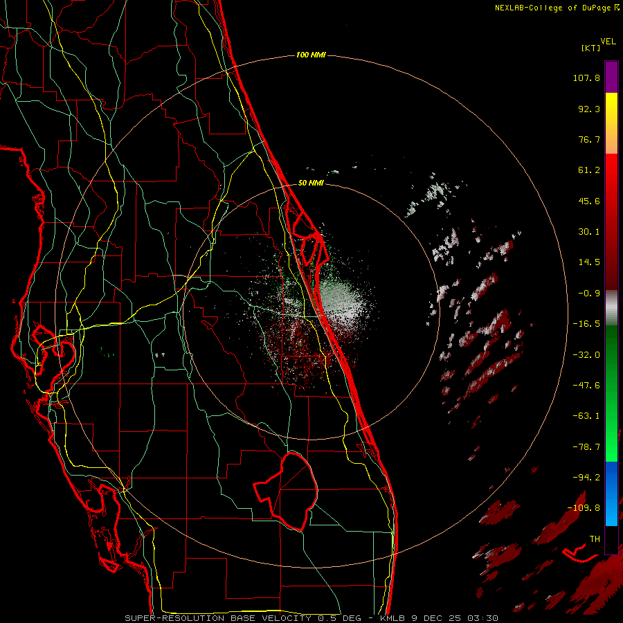The image size is (623, 623).
Task: Click the TH legend label
Action: 595,539
